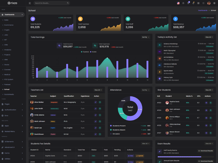Click the Search for Results input field
This screenshot has width=218, height=163.
51,3
